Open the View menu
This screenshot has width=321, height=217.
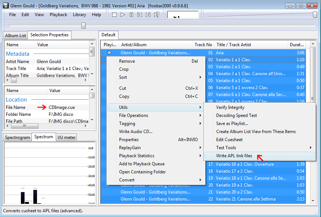(x=39, y=15)
